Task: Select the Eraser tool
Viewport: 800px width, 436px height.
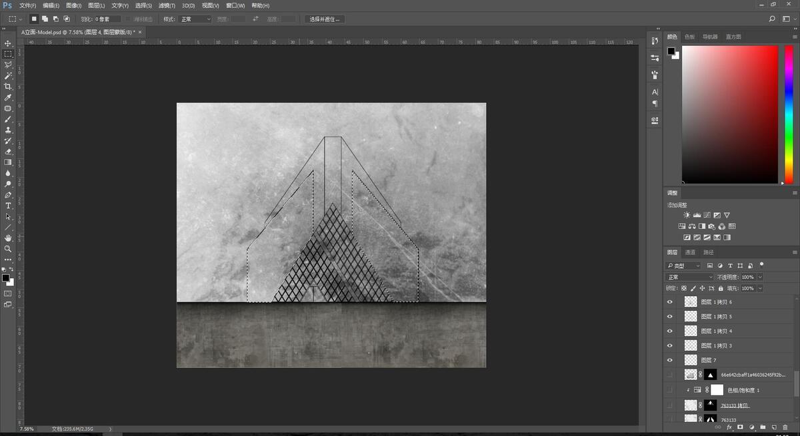Action: click(x=8, y=152)
